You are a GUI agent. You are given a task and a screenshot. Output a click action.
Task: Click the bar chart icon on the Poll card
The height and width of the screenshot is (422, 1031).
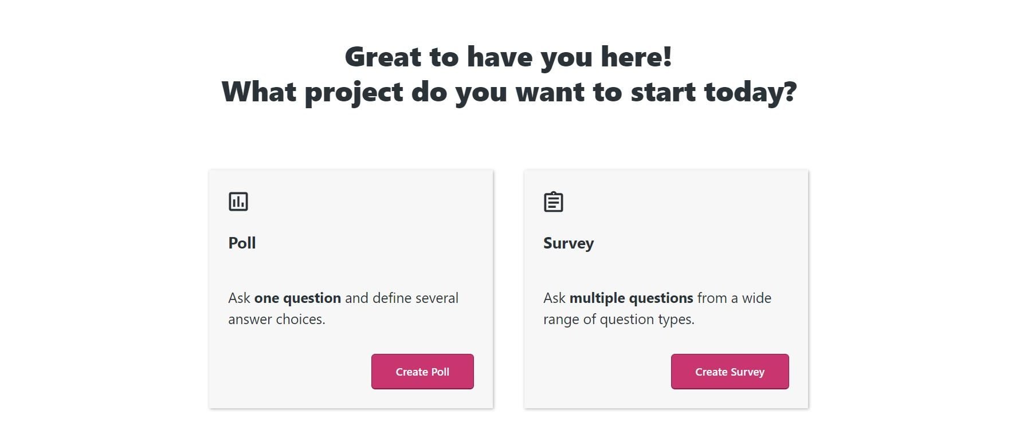tap(239, 202)
